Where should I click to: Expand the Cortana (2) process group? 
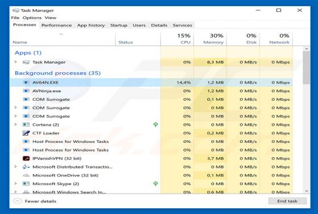[16, 125]
